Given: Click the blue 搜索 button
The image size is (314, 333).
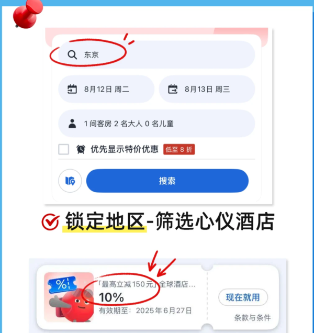Looking at the screenshot, I should point(167,181).
